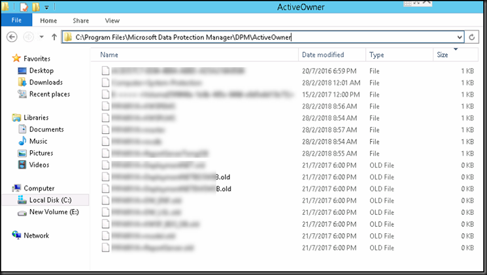487x275 pixels.
Task: Select file icon dated 20/7/2016 6:59 PM
Action: coord(106,71)
